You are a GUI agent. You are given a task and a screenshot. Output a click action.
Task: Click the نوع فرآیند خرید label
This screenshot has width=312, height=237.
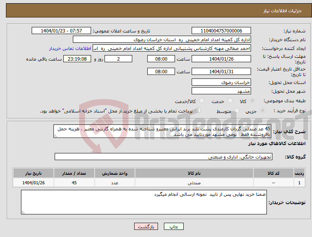289,111
